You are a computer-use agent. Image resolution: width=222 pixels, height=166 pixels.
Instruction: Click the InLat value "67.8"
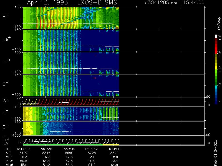[69, 161]
